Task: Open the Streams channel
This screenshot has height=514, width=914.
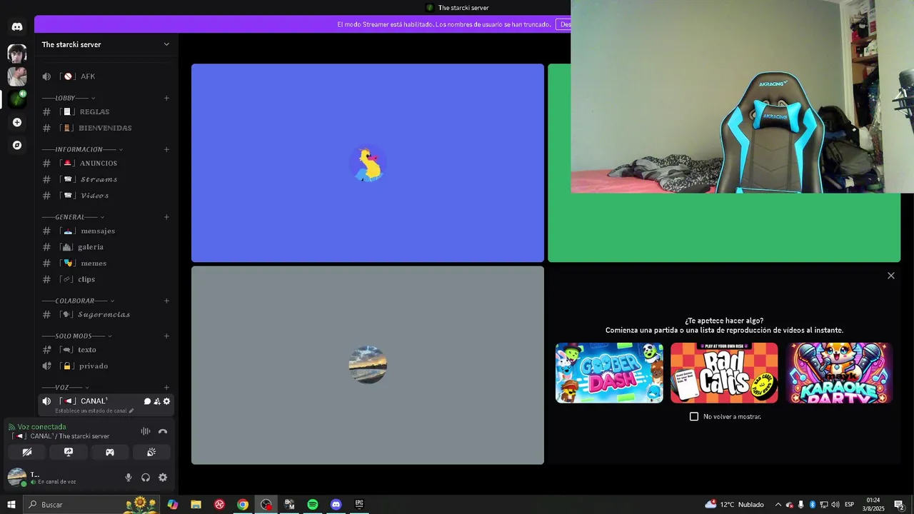Action: tap(106, 179)
